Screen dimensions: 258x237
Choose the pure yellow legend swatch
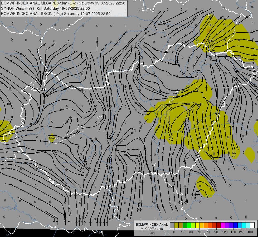(198, 225)
